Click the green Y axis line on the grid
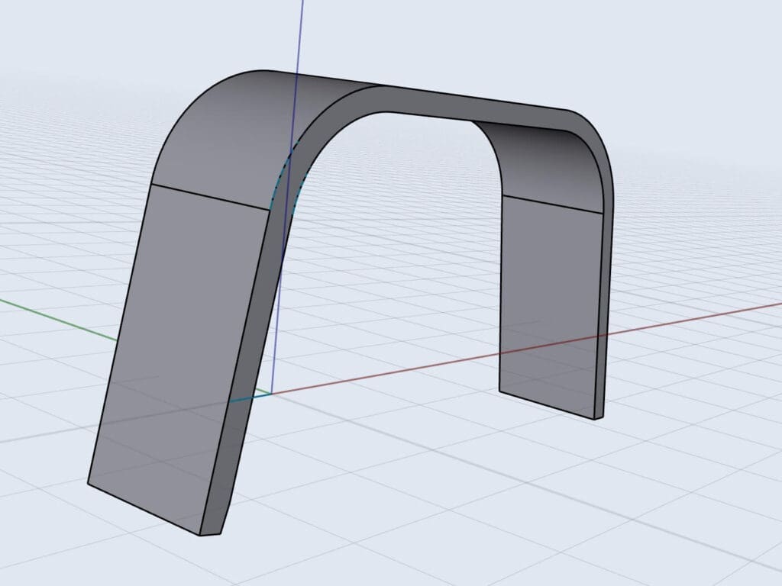The width and height of the screenshot is (782, 586). click(x=57, y=320)
